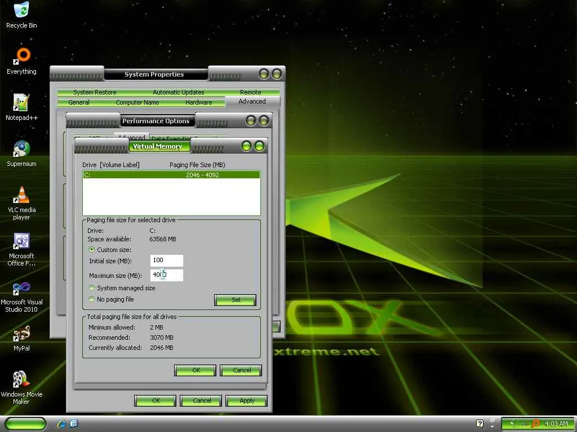Image resolution: width=577 pixels, height=432 pixels.
Task: Select the Microsoft Office F... desktop icon
Action: coord(22,249)
